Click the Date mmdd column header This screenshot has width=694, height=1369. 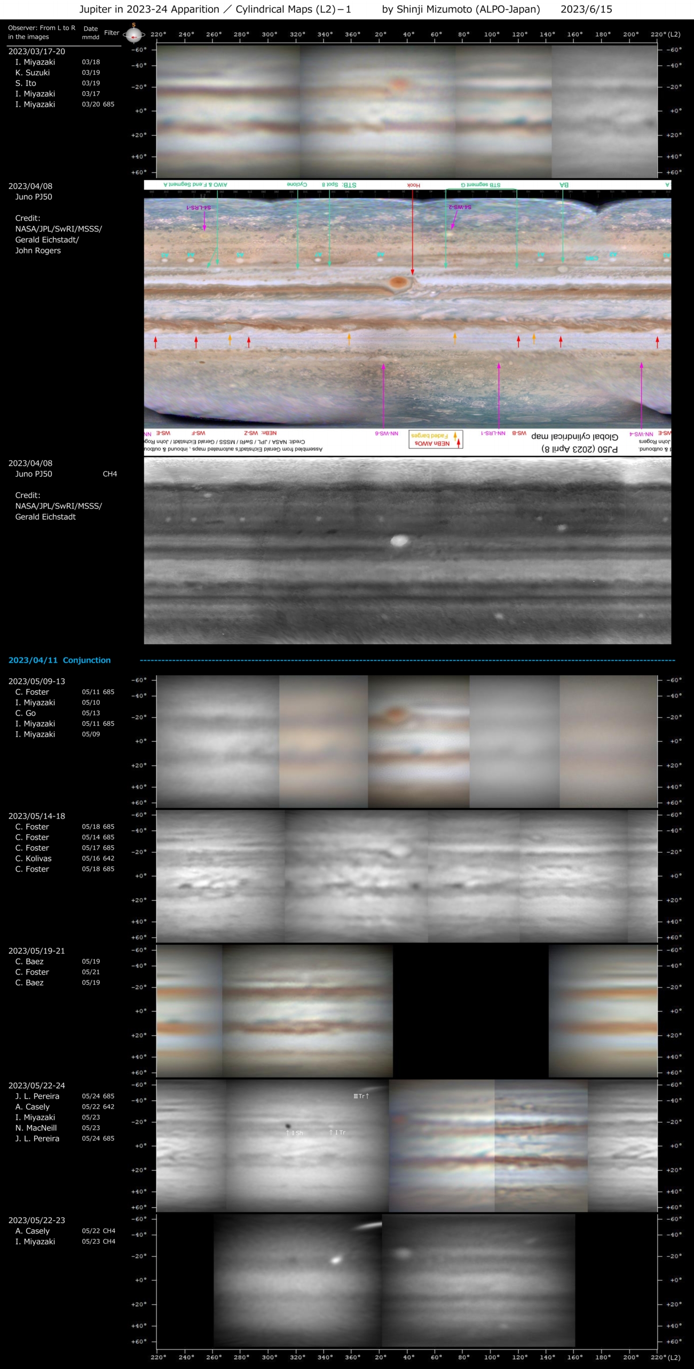[91, 33]
